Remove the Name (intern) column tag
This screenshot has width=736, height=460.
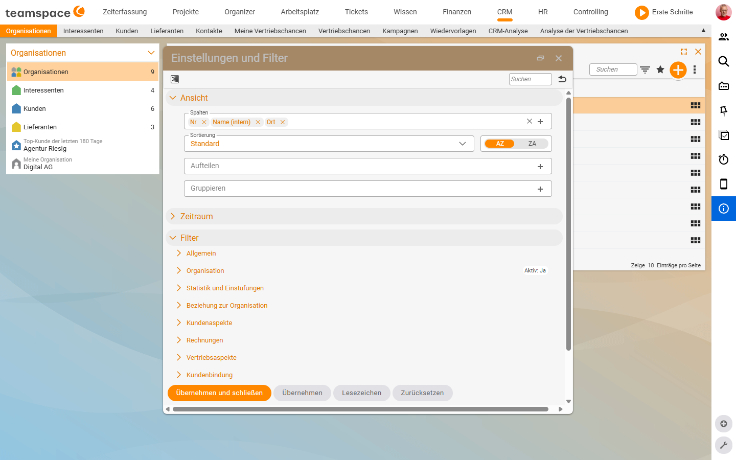[x=258, y=122]
